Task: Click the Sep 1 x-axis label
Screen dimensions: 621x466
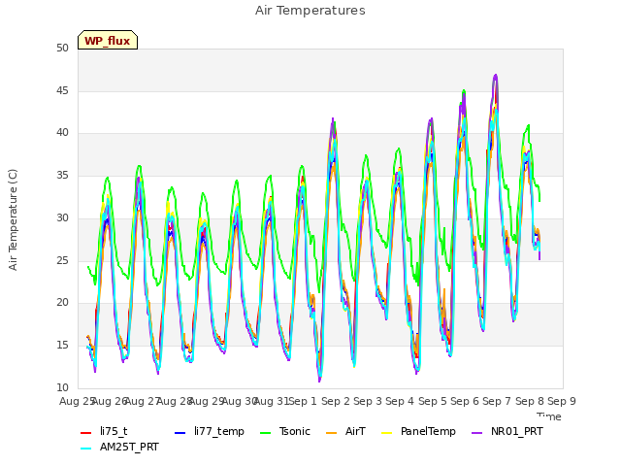Action: pyautogui.click(x=303, y=401)
